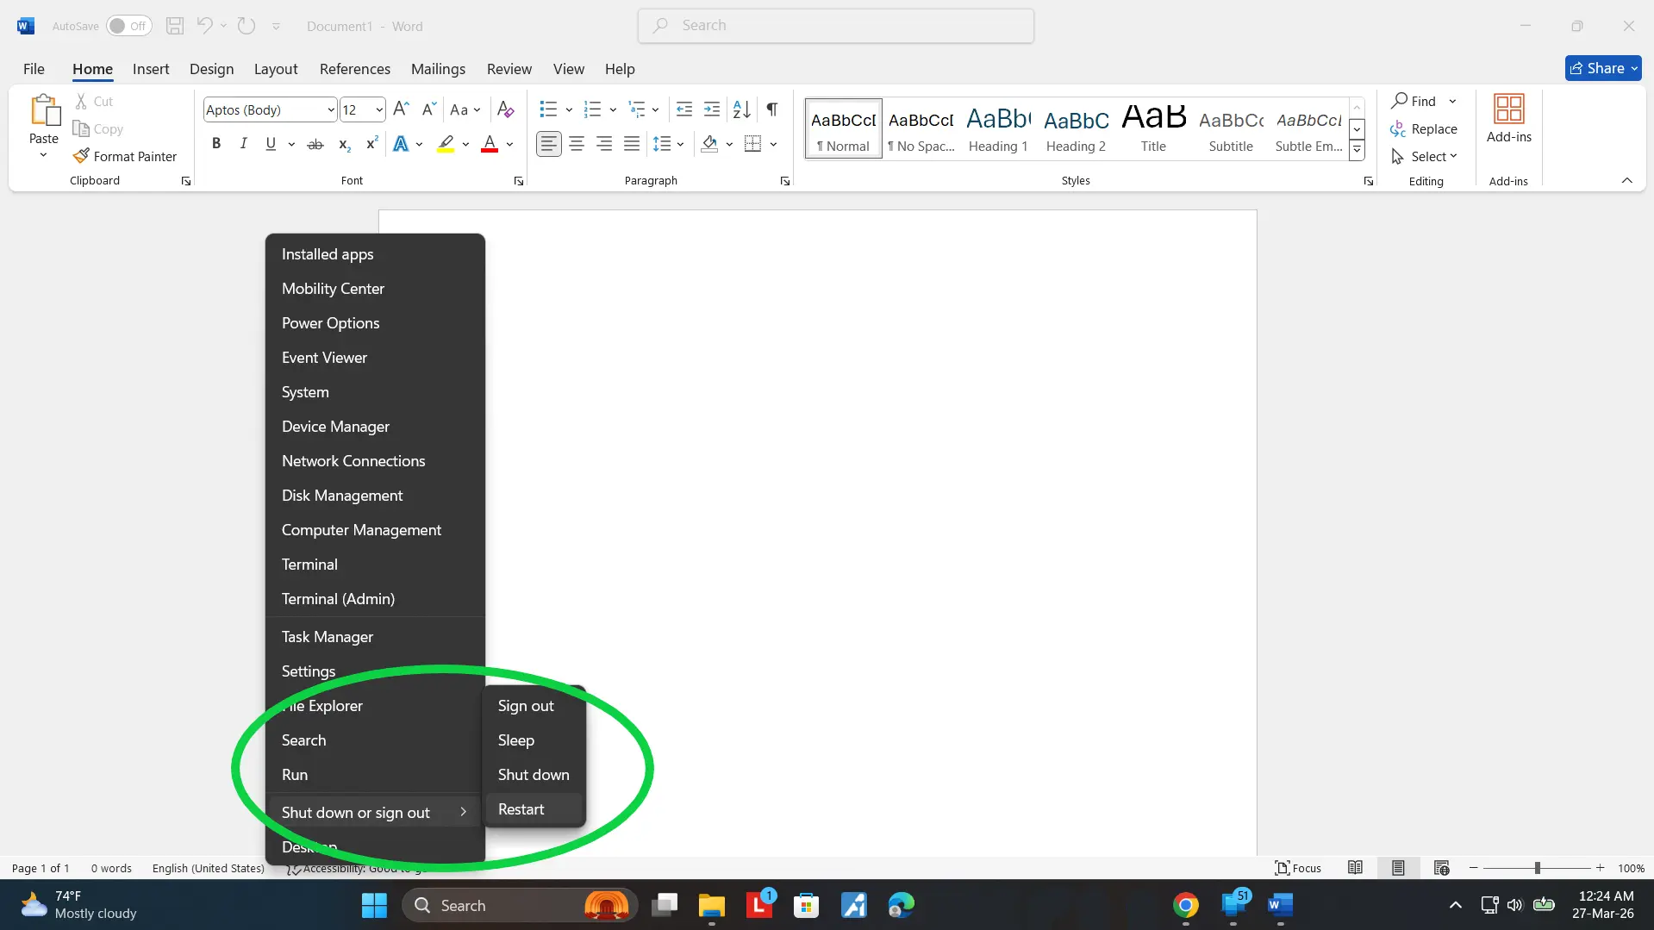Toggle the AutoSave switch

coord(128,26)
